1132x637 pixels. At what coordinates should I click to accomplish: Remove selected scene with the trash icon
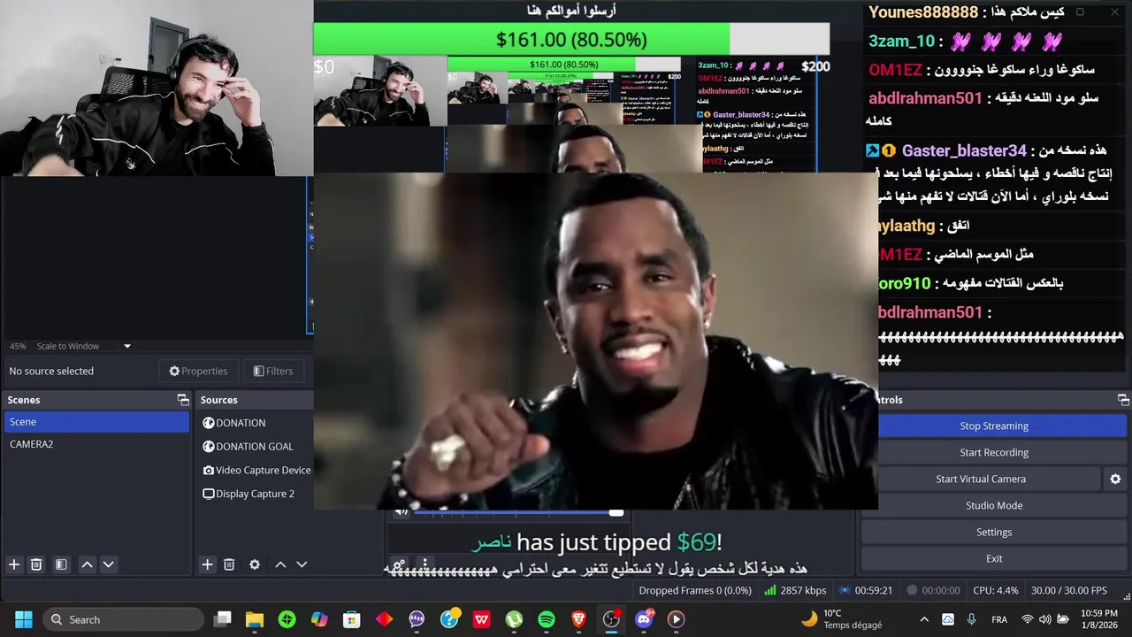36,564
